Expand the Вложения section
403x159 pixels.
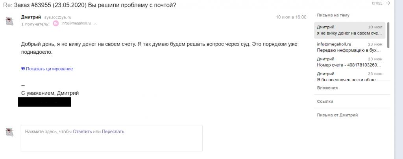[x=327, y=88]
